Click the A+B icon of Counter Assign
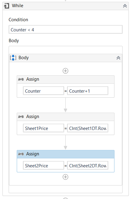The height and width of the screenshot is (199, 133). [x=21, y=79]
